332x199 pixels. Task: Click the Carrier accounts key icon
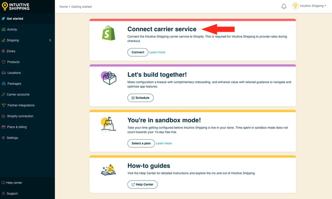[3, 95]
